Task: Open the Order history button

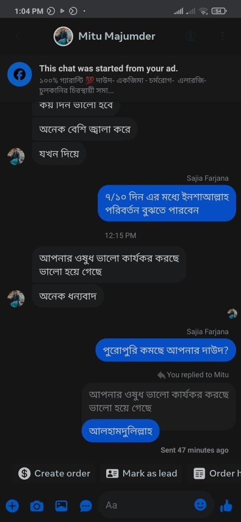Action: click(215, 473)
